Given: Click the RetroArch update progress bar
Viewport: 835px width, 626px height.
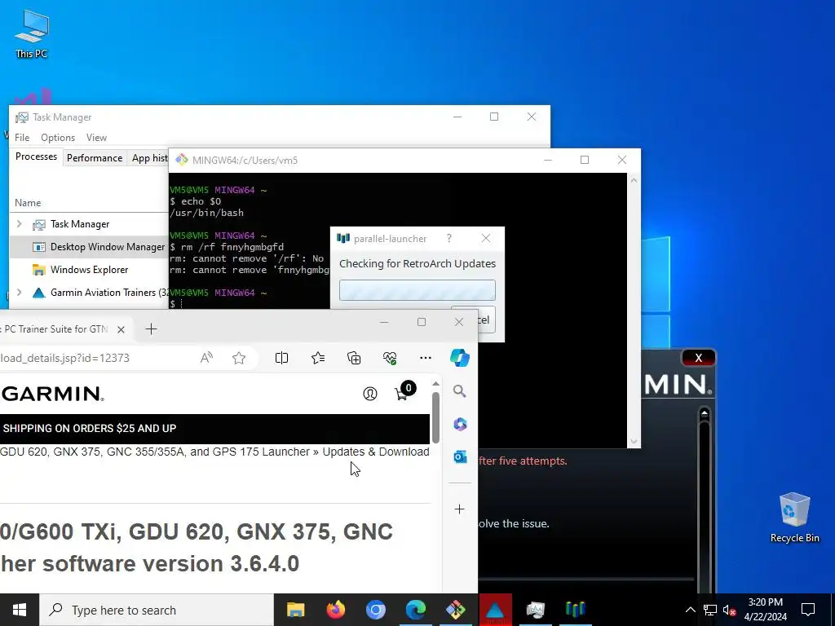Looking at the screenshot, I should (x=417, y=290).
